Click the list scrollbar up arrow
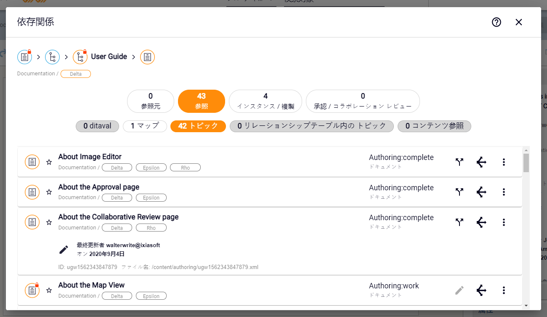The height and width of the screenshot is (317, 547). pyautogui.click(x=526, y=150)
